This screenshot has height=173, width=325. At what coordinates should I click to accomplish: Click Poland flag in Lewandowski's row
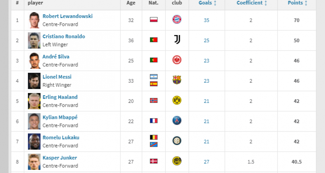pyautogui.click(x=154, y=20)
